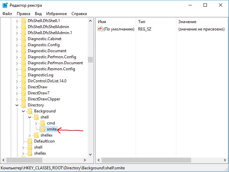Viewport: 229px width, 172px height.
Task: Click folder icon of Directory key
Action: (x=24, y=105)
